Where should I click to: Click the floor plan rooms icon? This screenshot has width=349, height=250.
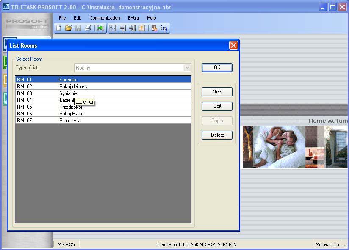[113, 28]
